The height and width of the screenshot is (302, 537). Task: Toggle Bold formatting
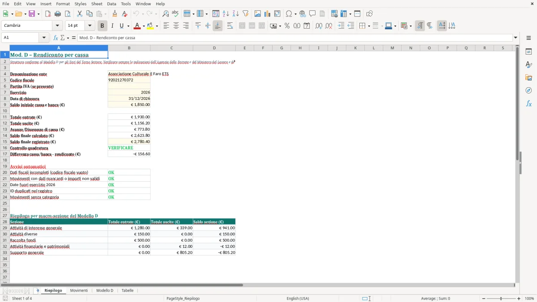pyautogui.click(x=102, y=26)
